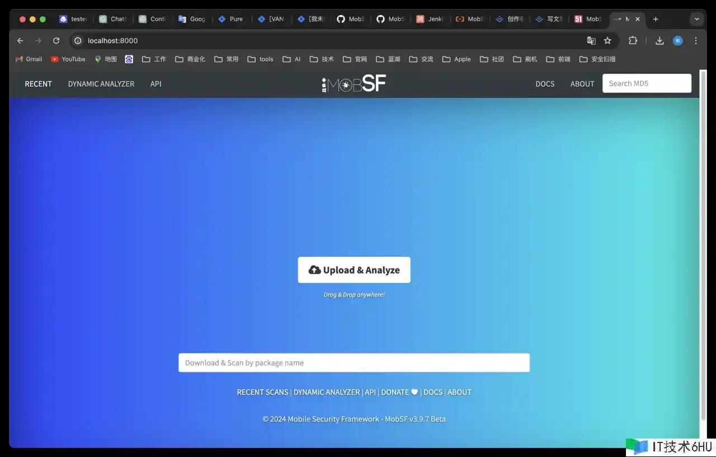Open the 刷机 bookmark folder
This screenshot has width=716, height=457.
click(525, 59)
